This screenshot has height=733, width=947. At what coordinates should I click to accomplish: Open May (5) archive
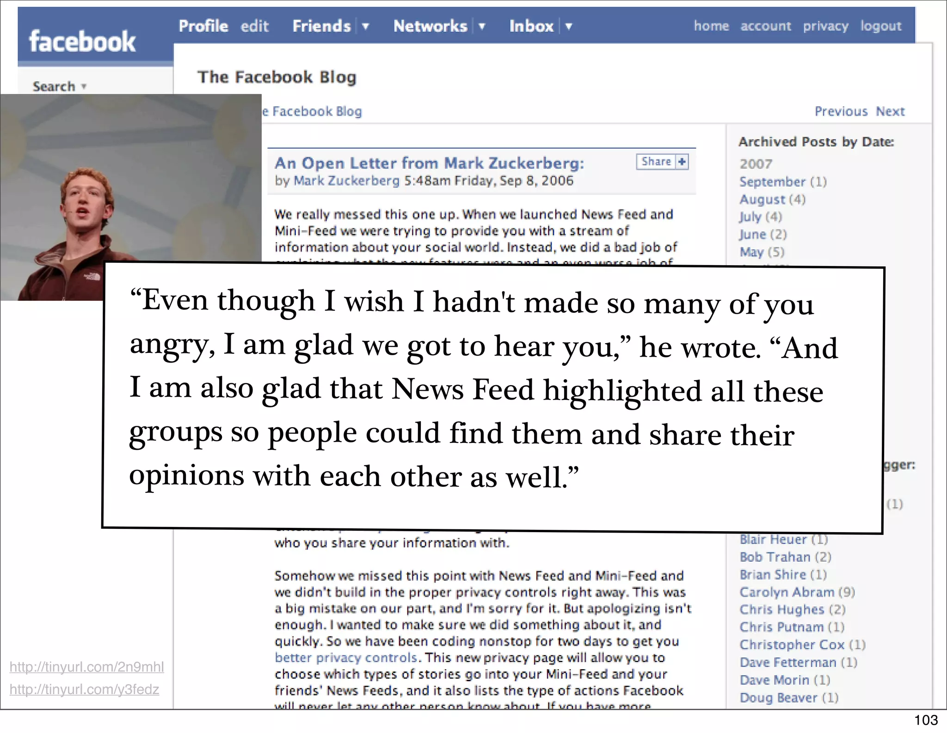(762, 252)
